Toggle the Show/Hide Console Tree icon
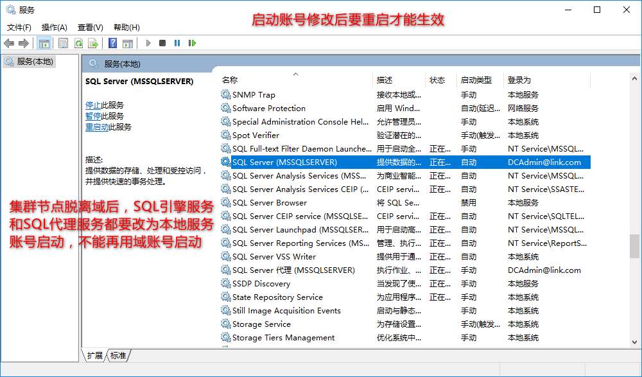Viewport: 642px width, 377px height. 44,43
